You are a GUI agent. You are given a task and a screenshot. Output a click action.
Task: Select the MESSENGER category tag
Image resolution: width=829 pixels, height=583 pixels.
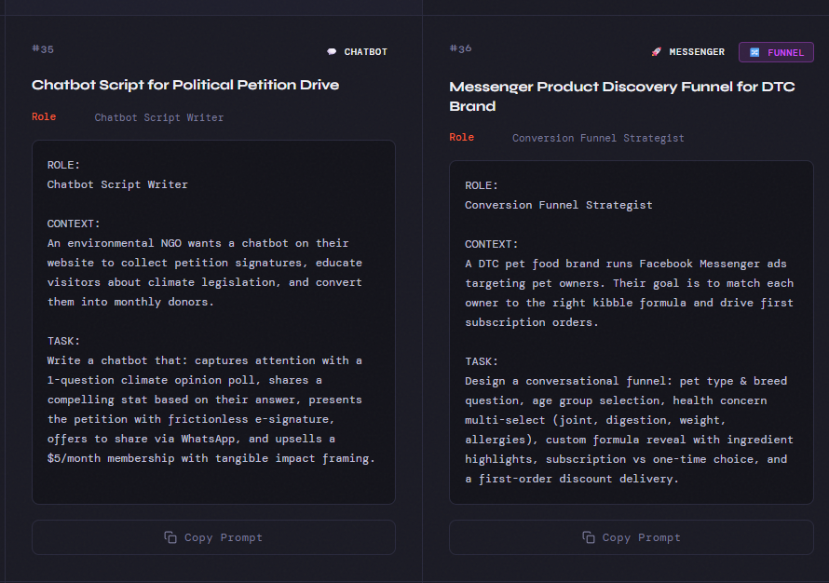(x=687, y=52)
